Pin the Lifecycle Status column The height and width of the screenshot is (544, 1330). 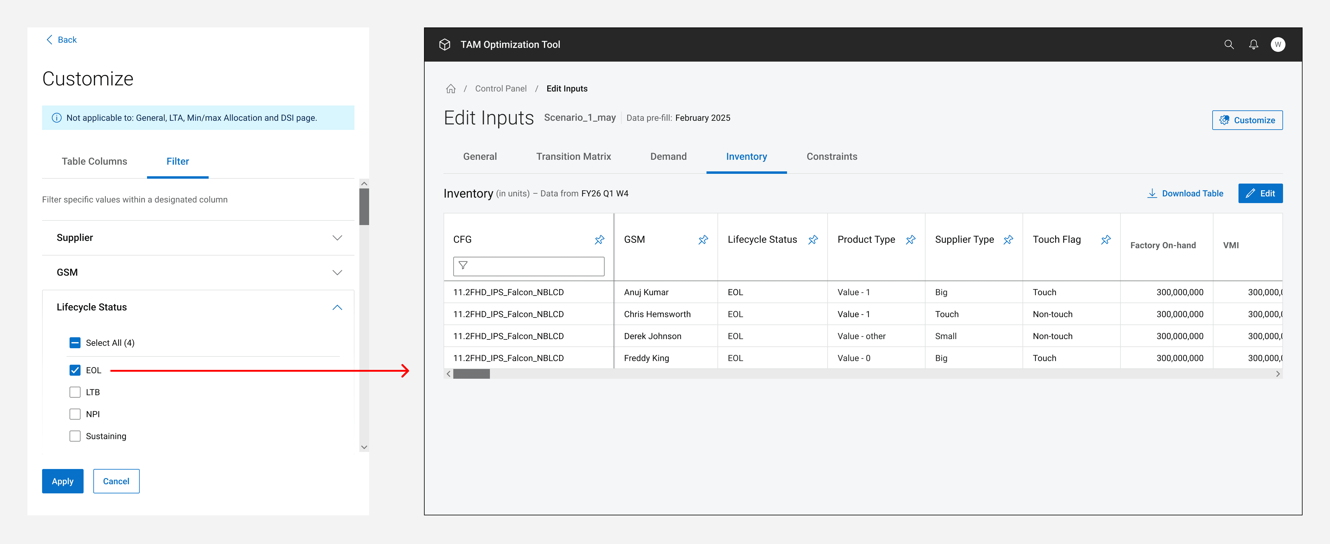tap(813, 239)
